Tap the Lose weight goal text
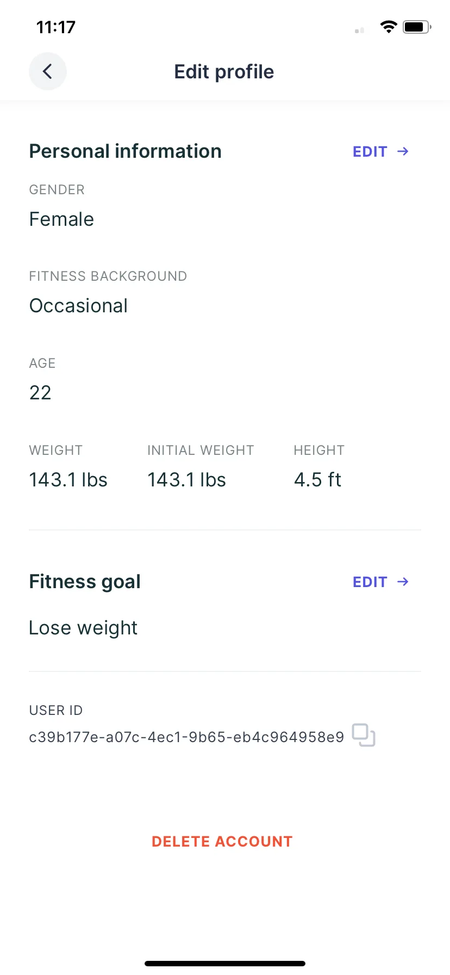This screenshot has height=975, width=450. [x=83, y=628]
